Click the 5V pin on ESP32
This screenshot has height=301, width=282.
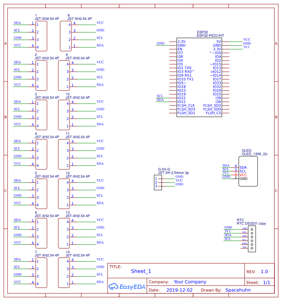click(x=219, y=41)
